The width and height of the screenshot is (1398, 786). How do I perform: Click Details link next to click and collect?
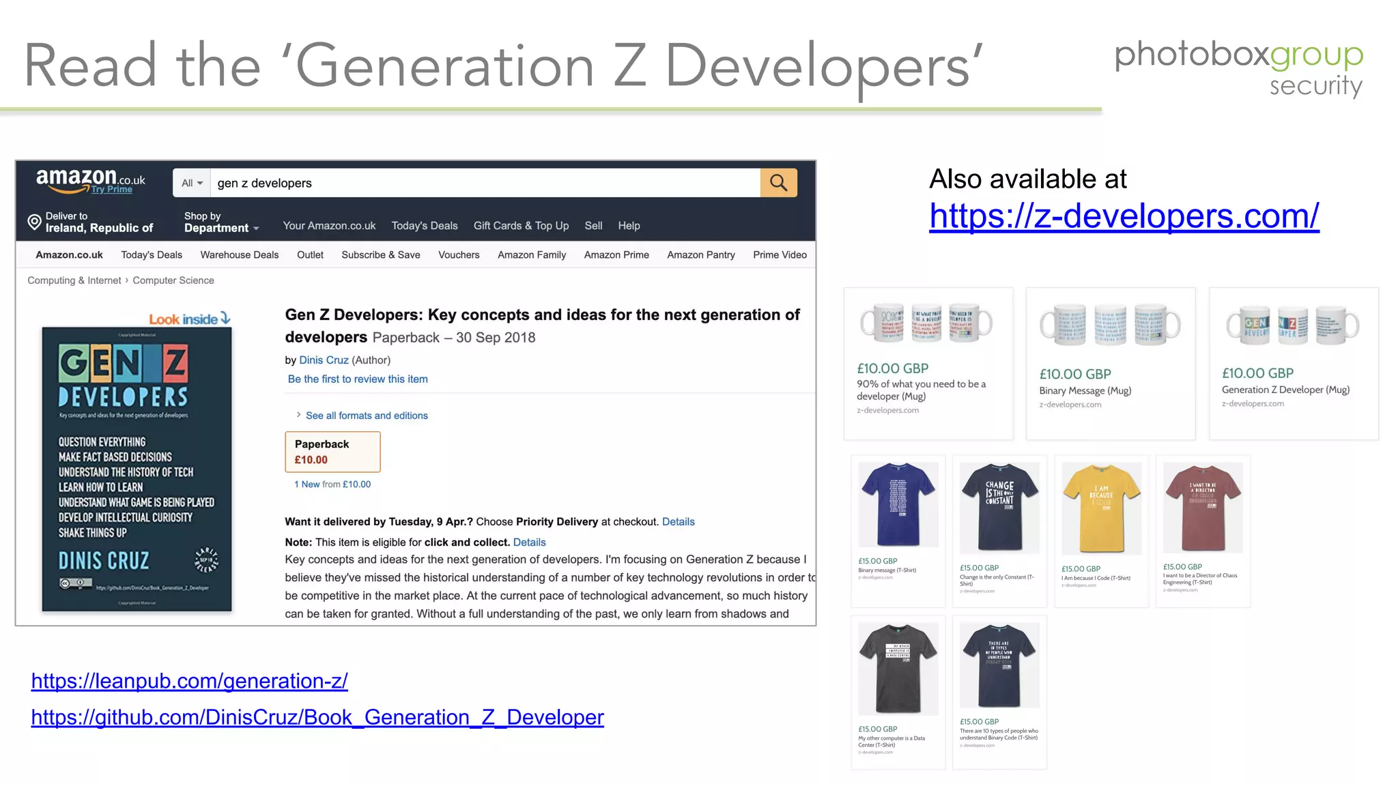coord(529,542)
